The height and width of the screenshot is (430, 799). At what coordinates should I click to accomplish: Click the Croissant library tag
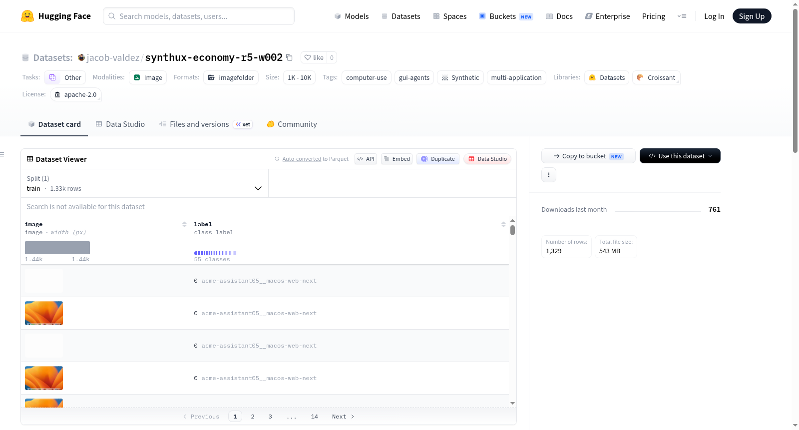[x=656, y=77]
